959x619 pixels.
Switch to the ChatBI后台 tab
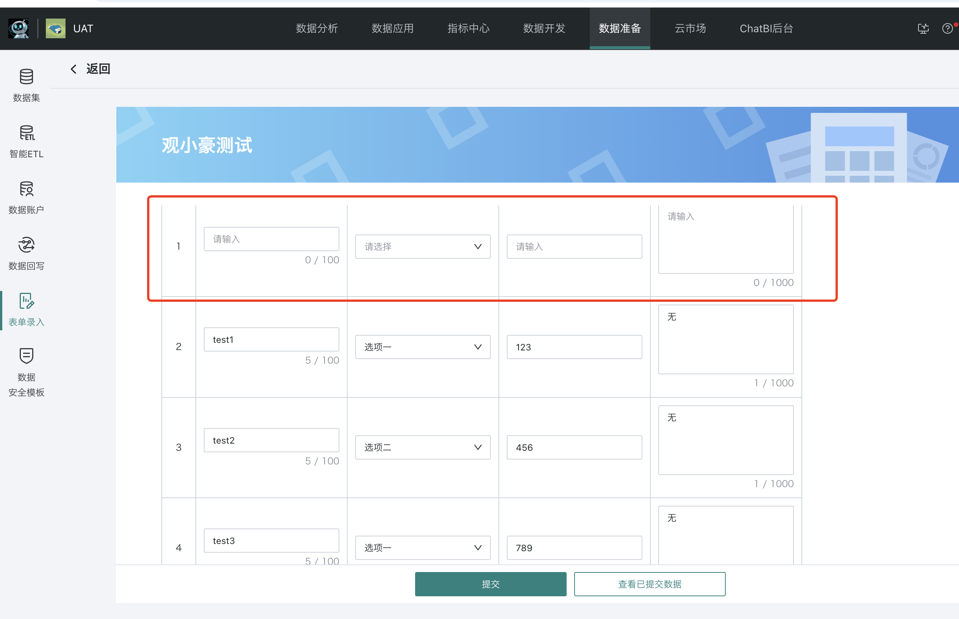[766, 28]
